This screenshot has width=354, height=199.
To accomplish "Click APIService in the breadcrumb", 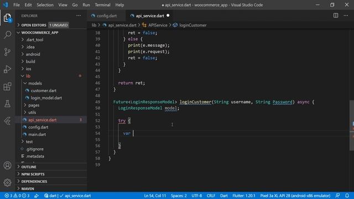I will [x=158, y=25].
